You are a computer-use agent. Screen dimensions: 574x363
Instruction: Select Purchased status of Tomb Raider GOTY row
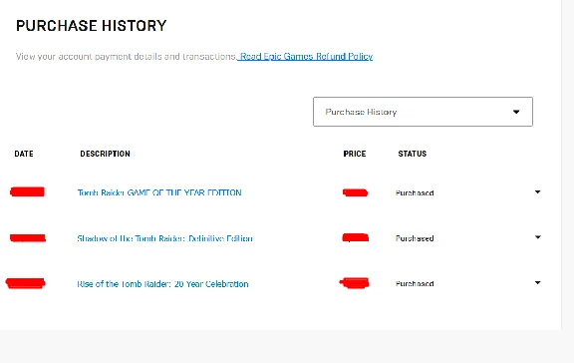(415, 193)
